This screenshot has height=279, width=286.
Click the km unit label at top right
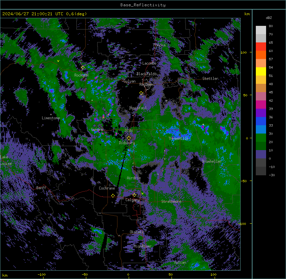coord(247,14)
